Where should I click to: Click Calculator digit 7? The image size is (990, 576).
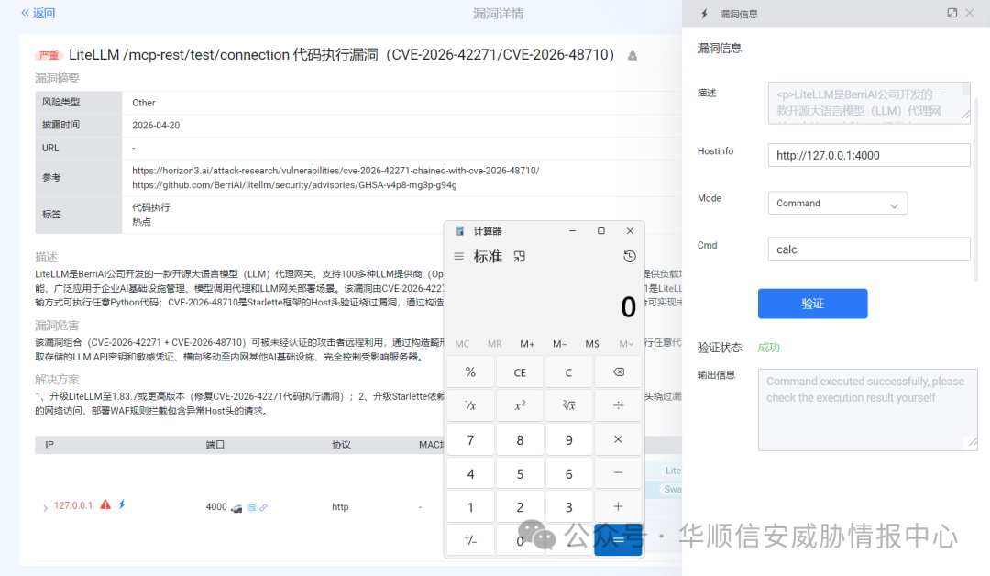[470, 439]
